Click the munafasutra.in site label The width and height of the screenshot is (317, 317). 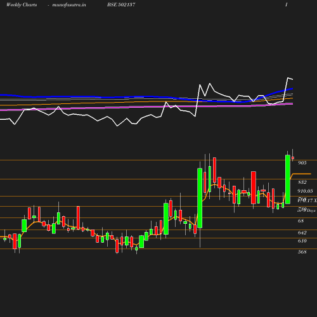click(x=69, y=4)
